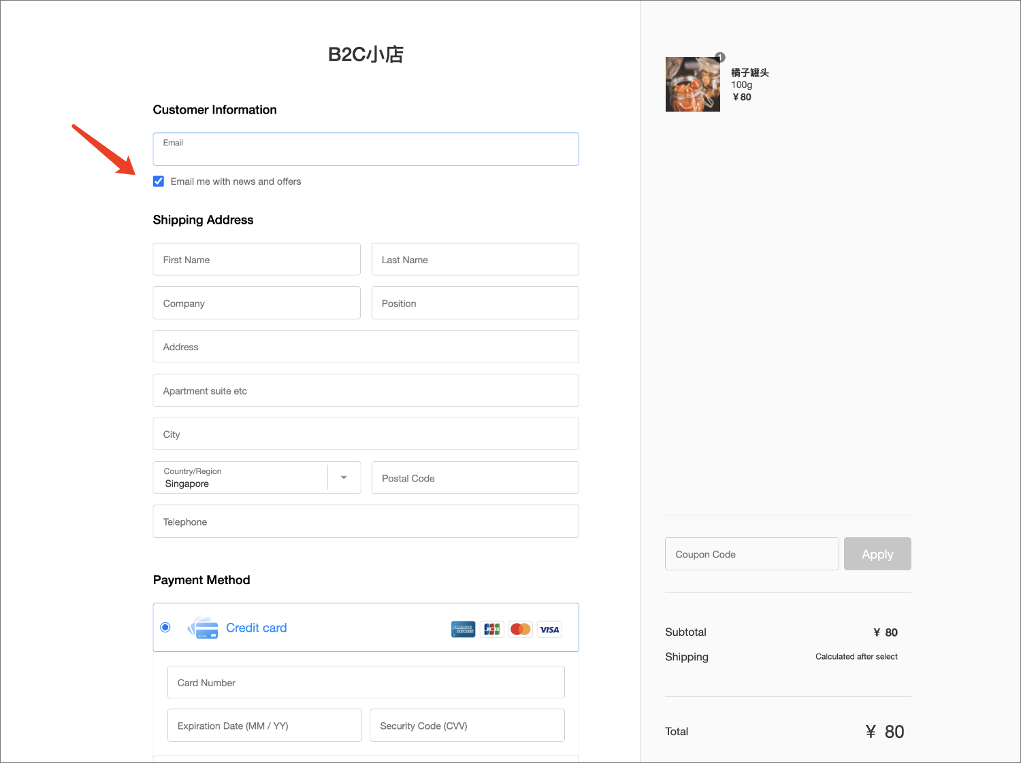Click the VISA card icon
Image resolution: width=1021 pixels, height=763 pixels.
tap(549, 629)
